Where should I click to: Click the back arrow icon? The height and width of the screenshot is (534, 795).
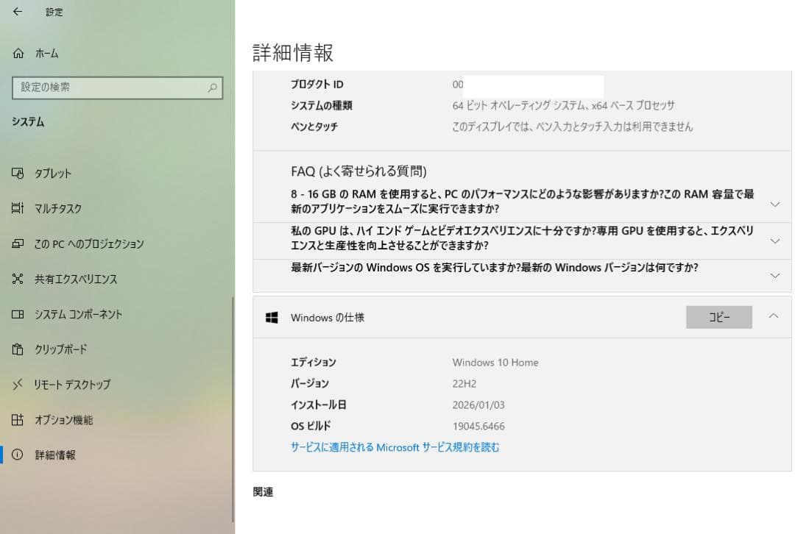click(x=18, y=12)
